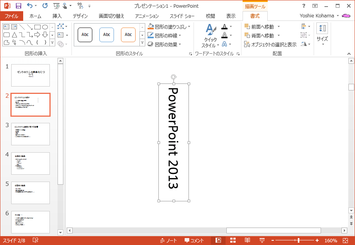The height and width of the screenshot is (245, 355).
Task: Switch to Slide Sorter view
Action: (x=233, y=240)
